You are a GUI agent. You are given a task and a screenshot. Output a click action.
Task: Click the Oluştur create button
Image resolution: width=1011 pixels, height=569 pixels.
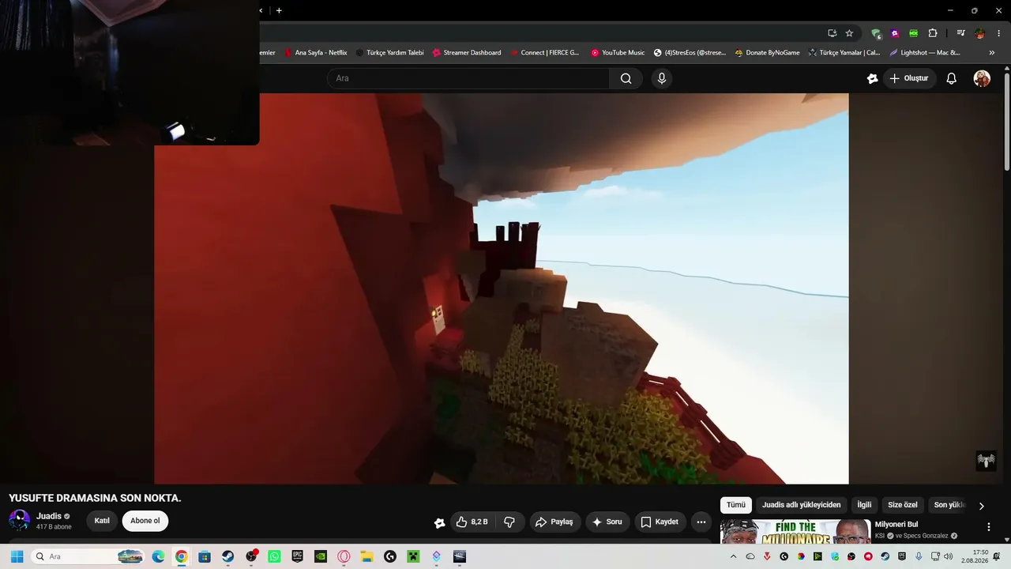tap(909, 78)
